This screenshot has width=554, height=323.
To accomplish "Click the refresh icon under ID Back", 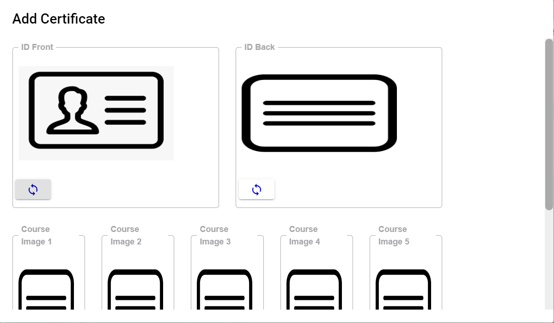I will 256,189.
